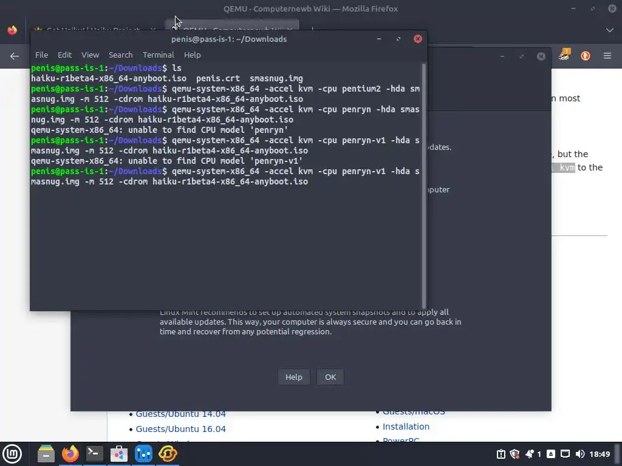Screen dimensions: 622x466
Task: Click the Firefox back arrow button
Action: coord(15,56)
